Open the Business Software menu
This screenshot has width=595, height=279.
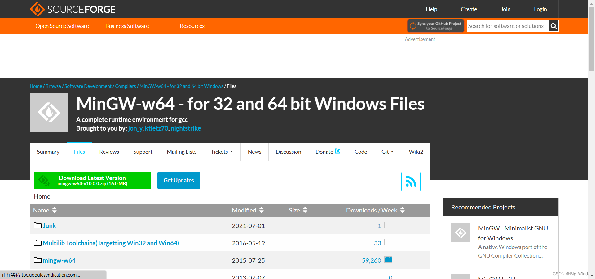tap(127, 26)
